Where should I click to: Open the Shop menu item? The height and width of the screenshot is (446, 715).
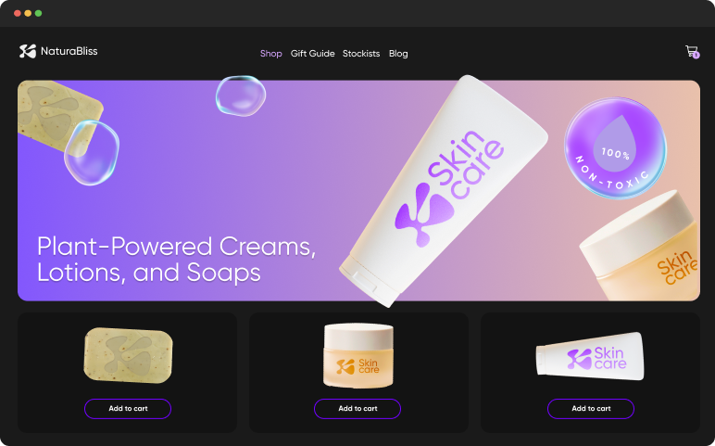pyautogui.click(x=270, y=54)
